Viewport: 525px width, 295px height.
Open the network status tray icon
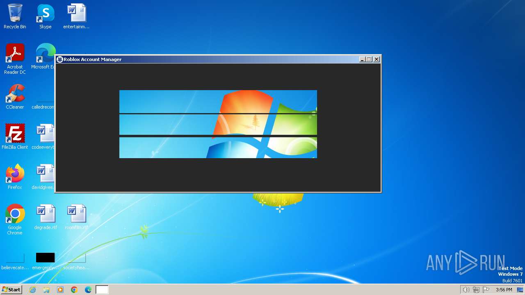476,290
